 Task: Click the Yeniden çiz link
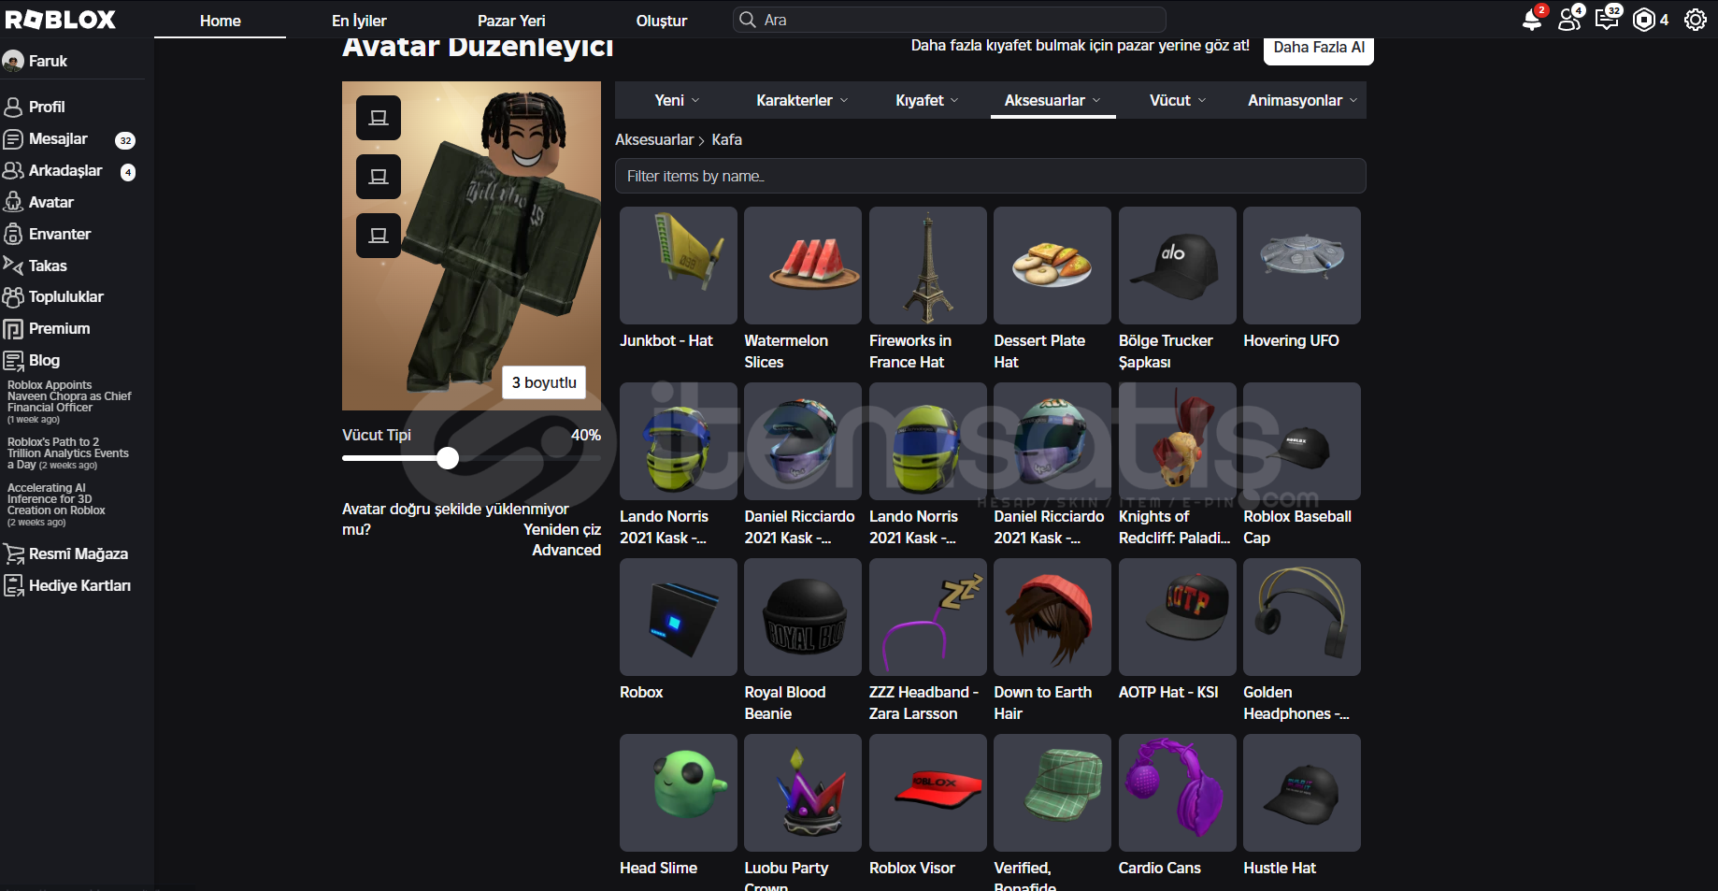click(x=562, y=529)
